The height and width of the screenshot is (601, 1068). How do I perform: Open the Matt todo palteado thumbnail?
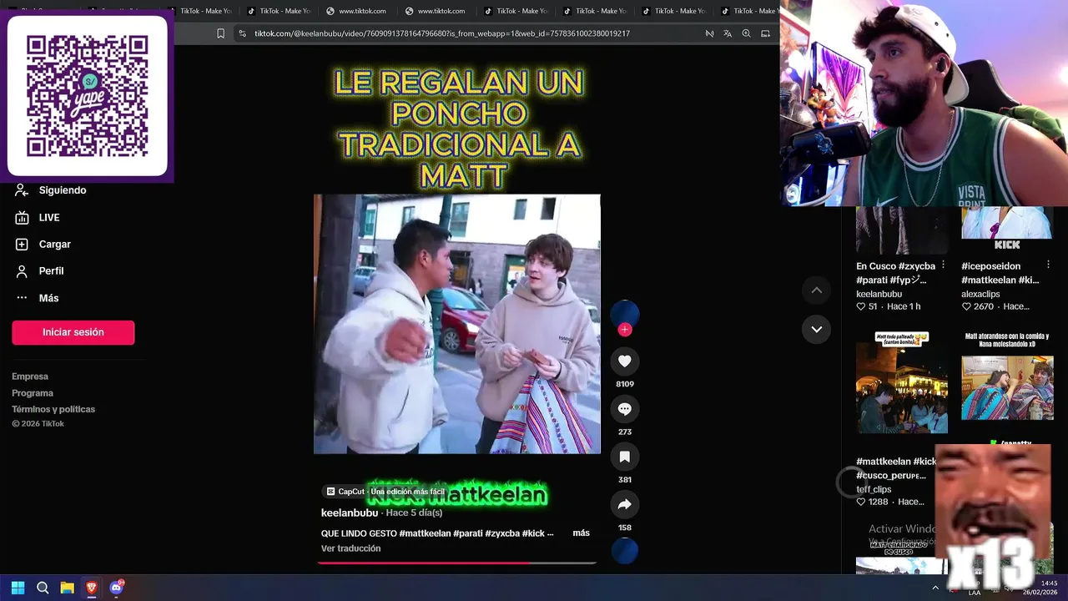tap(902, 381)
